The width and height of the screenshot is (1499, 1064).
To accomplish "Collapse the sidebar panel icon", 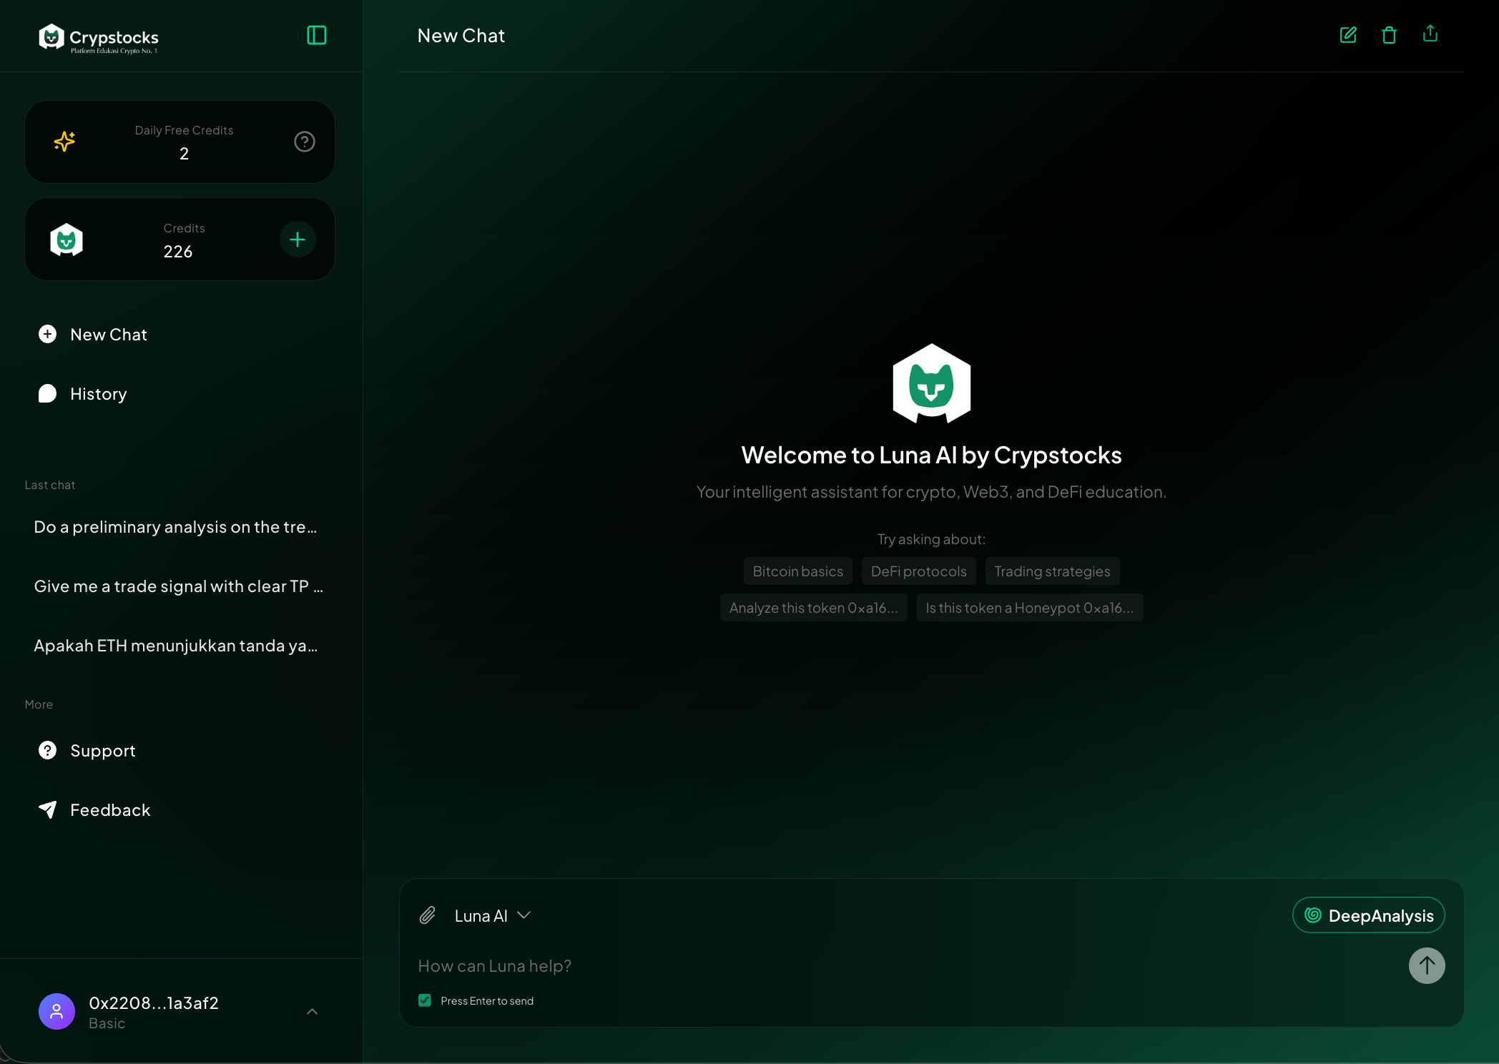I will point(315,35).
